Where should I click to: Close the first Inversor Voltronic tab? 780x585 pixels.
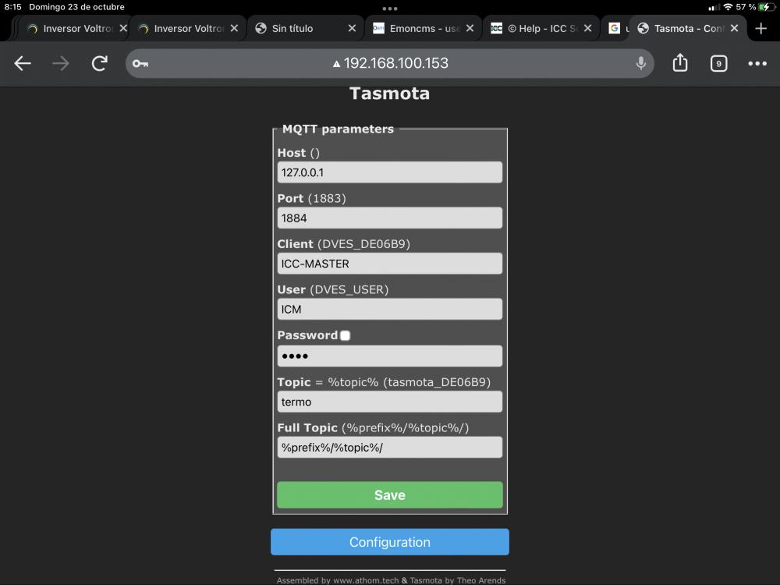point(123,28)
